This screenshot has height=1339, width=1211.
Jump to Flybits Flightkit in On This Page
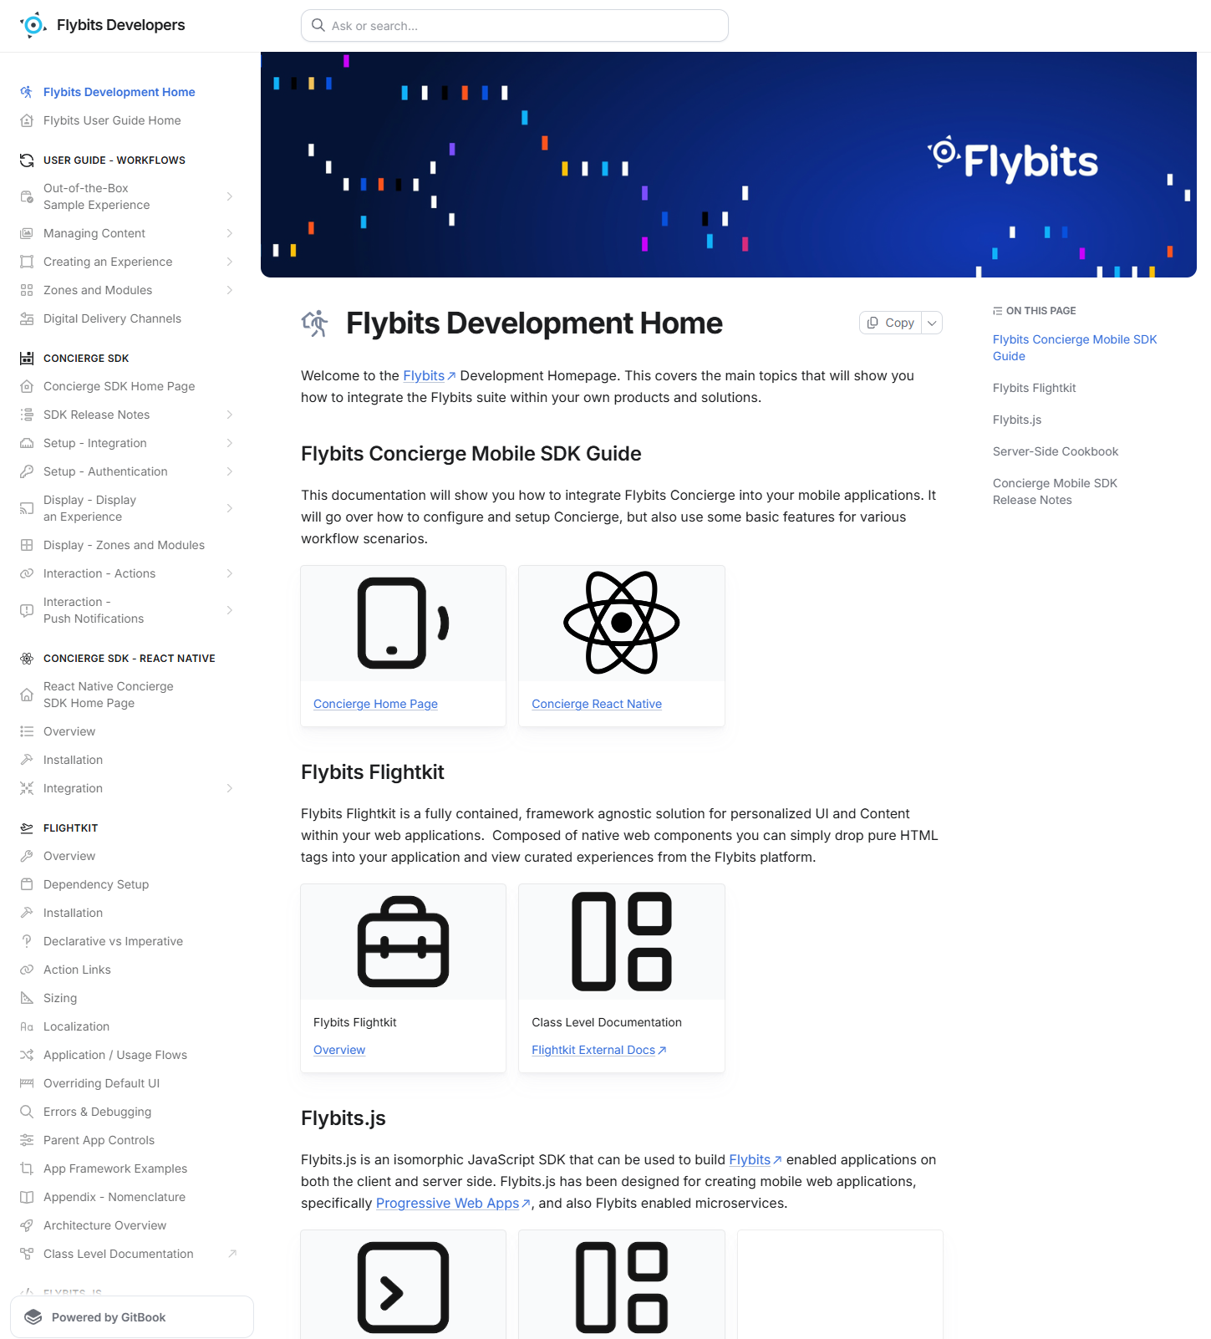click(x=1034, y=388)
